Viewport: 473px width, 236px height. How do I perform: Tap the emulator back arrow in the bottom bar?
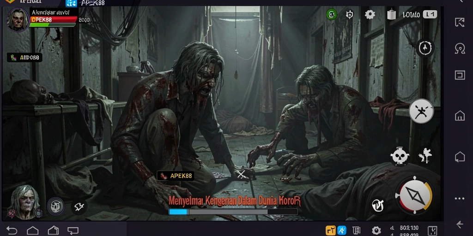point(12,230)
